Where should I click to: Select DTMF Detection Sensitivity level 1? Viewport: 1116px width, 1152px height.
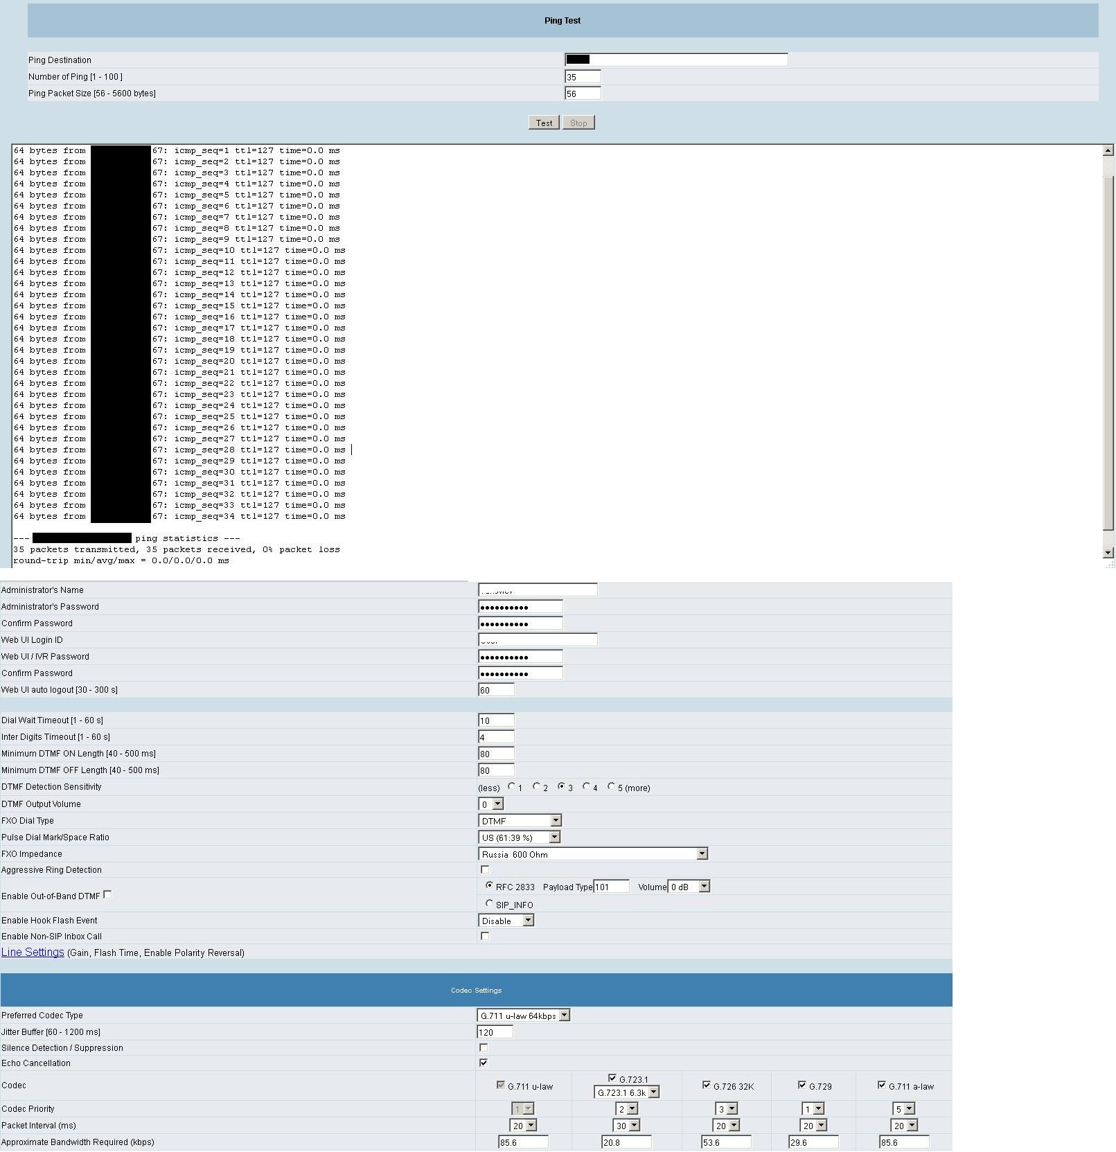(511, 786)
